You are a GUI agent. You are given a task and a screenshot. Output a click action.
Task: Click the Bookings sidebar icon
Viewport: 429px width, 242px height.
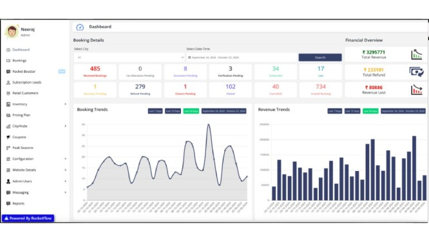pyautogui.click(x=8, y=61)
